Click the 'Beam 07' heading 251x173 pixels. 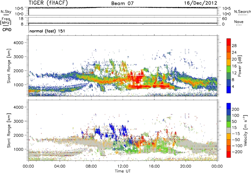[x=122, y=3]
